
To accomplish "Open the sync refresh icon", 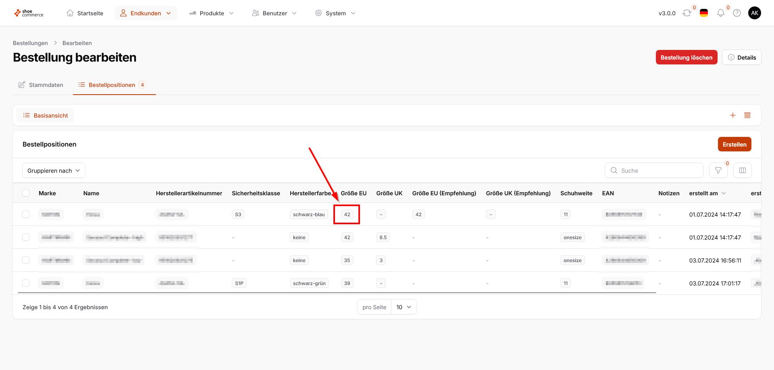I will click(687, 13).
